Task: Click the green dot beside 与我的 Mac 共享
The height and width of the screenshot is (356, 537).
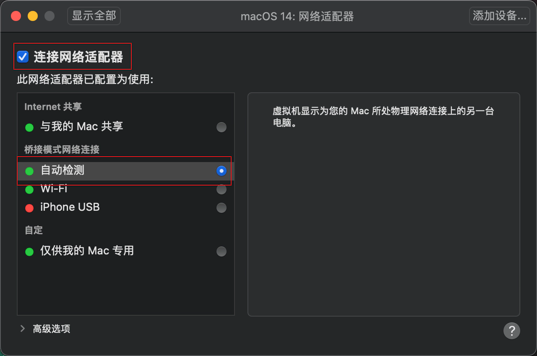Action: tap(29, 127)
